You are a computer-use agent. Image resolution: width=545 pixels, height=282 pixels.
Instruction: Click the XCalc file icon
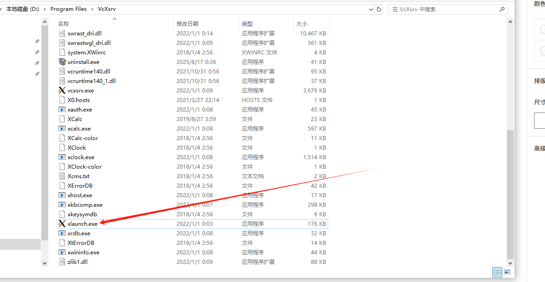tap(63, 119)
